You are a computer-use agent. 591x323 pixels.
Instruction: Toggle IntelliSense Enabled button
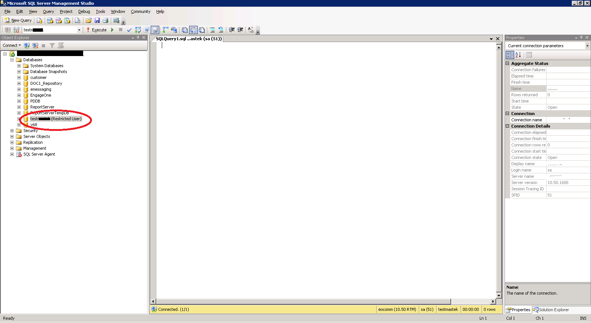point(155,30)
